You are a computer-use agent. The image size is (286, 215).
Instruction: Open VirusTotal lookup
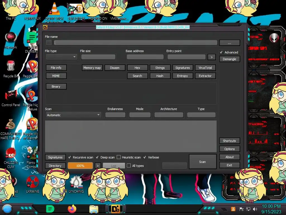205,68
